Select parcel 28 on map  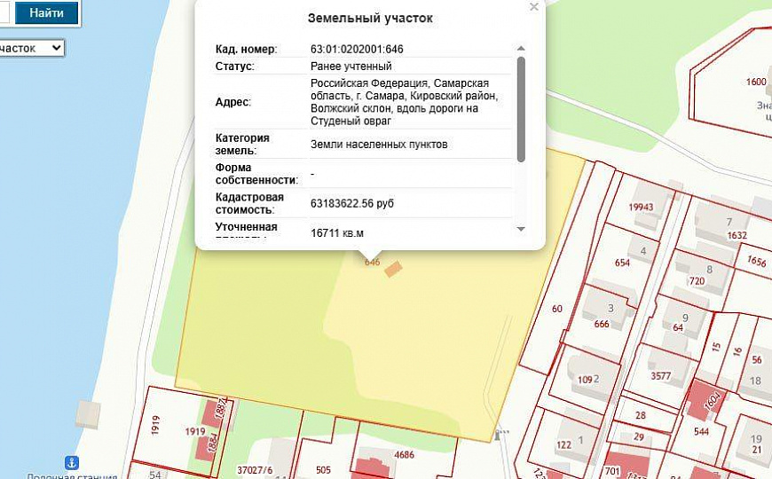(x=640, y=415)
